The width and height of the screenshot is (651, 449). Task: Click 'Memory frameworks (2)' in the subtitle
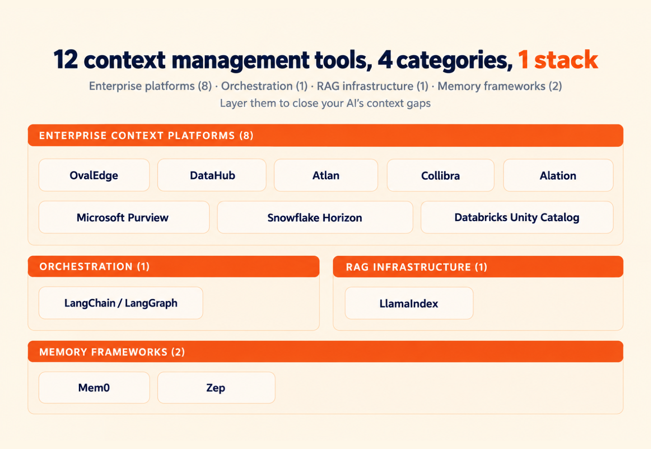[x=499, y=86]
